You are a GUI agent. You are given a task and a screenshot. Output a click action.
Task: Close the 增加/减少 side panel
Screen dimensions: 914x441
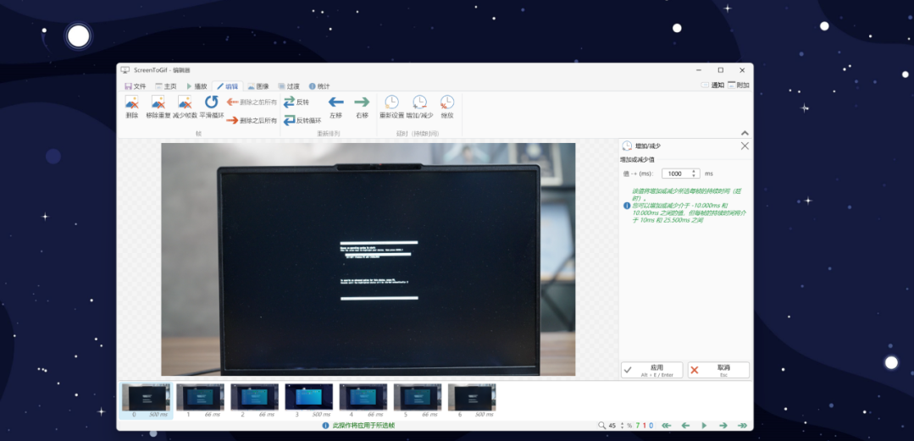click(x=745, y=146)
